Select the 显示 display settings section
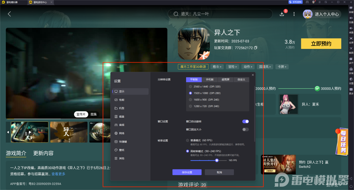The width and height of the screenshot is (354, 190). tap(130, 91)
